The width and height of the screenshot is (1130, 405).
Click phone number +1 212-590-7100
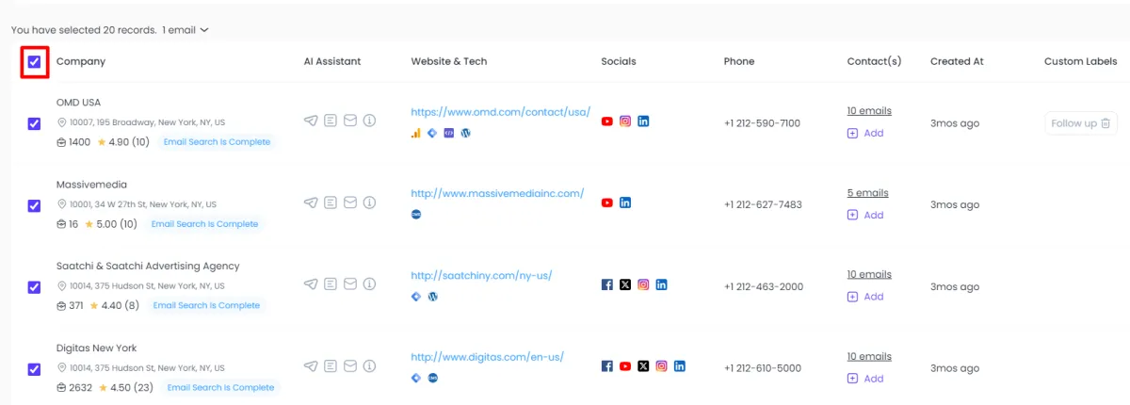pos(762,123)
